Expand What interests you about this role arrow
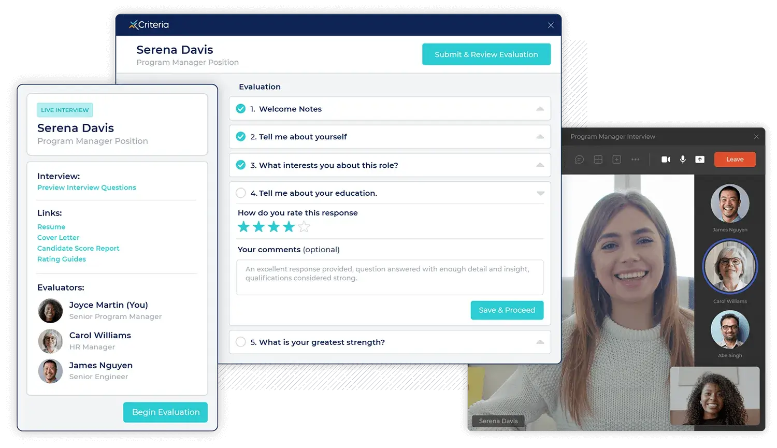Screen dimensions: 777x448 pyautogui.click(x=540, y=165)
